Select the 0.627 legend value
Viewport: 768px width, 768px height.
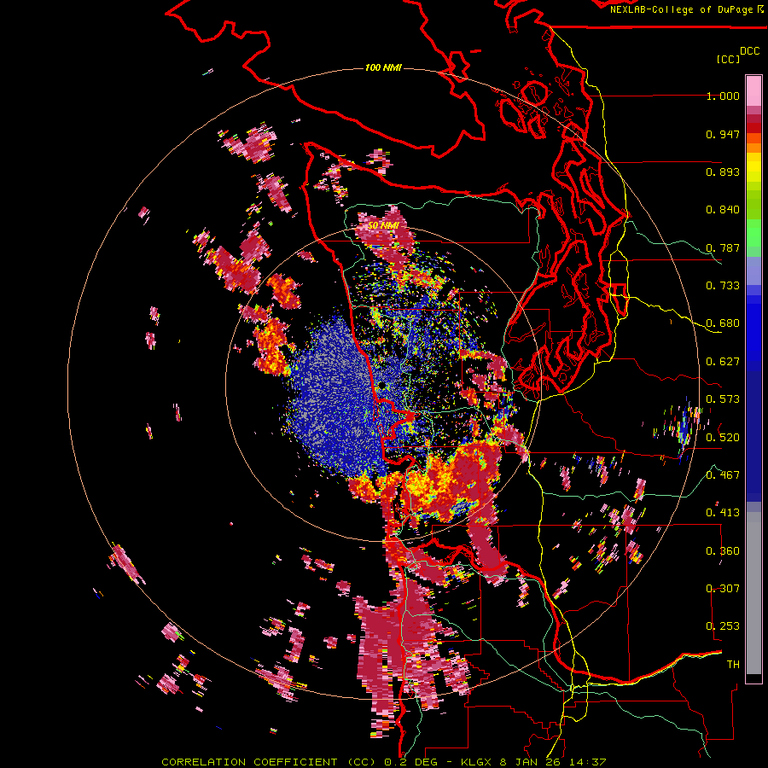click(723, 362)
